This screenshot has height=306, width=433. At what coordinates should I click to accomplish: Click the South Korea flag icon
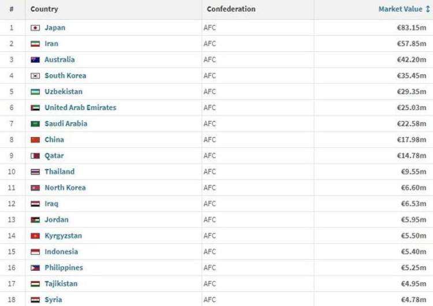pos(35,76)
